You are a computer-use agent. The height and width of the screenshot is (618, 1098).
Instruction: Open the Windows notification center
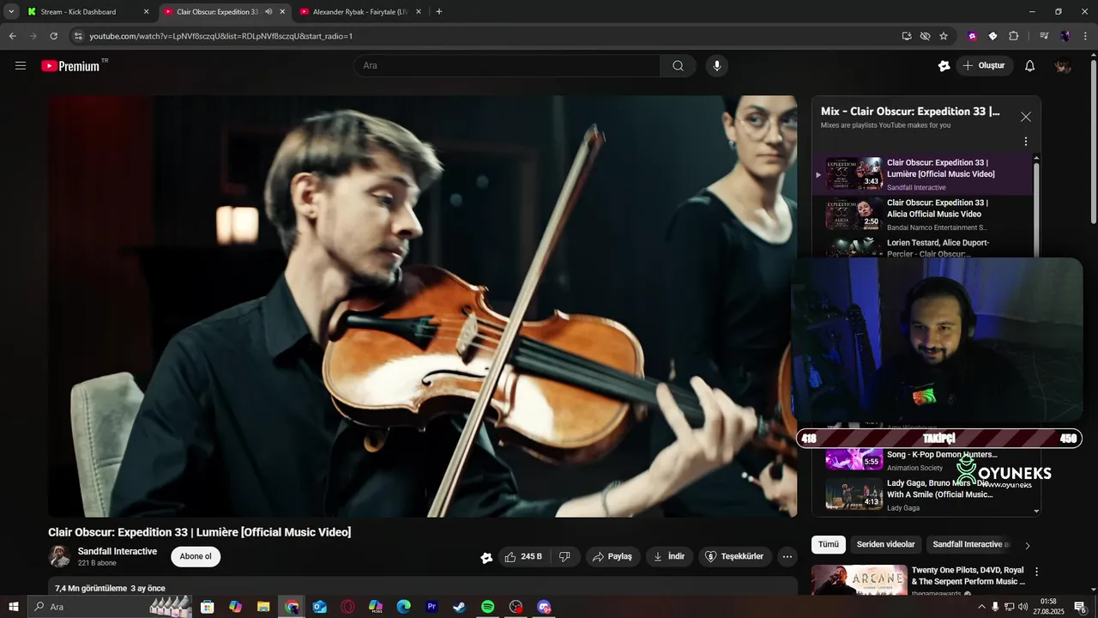[x=1080, y=607]
